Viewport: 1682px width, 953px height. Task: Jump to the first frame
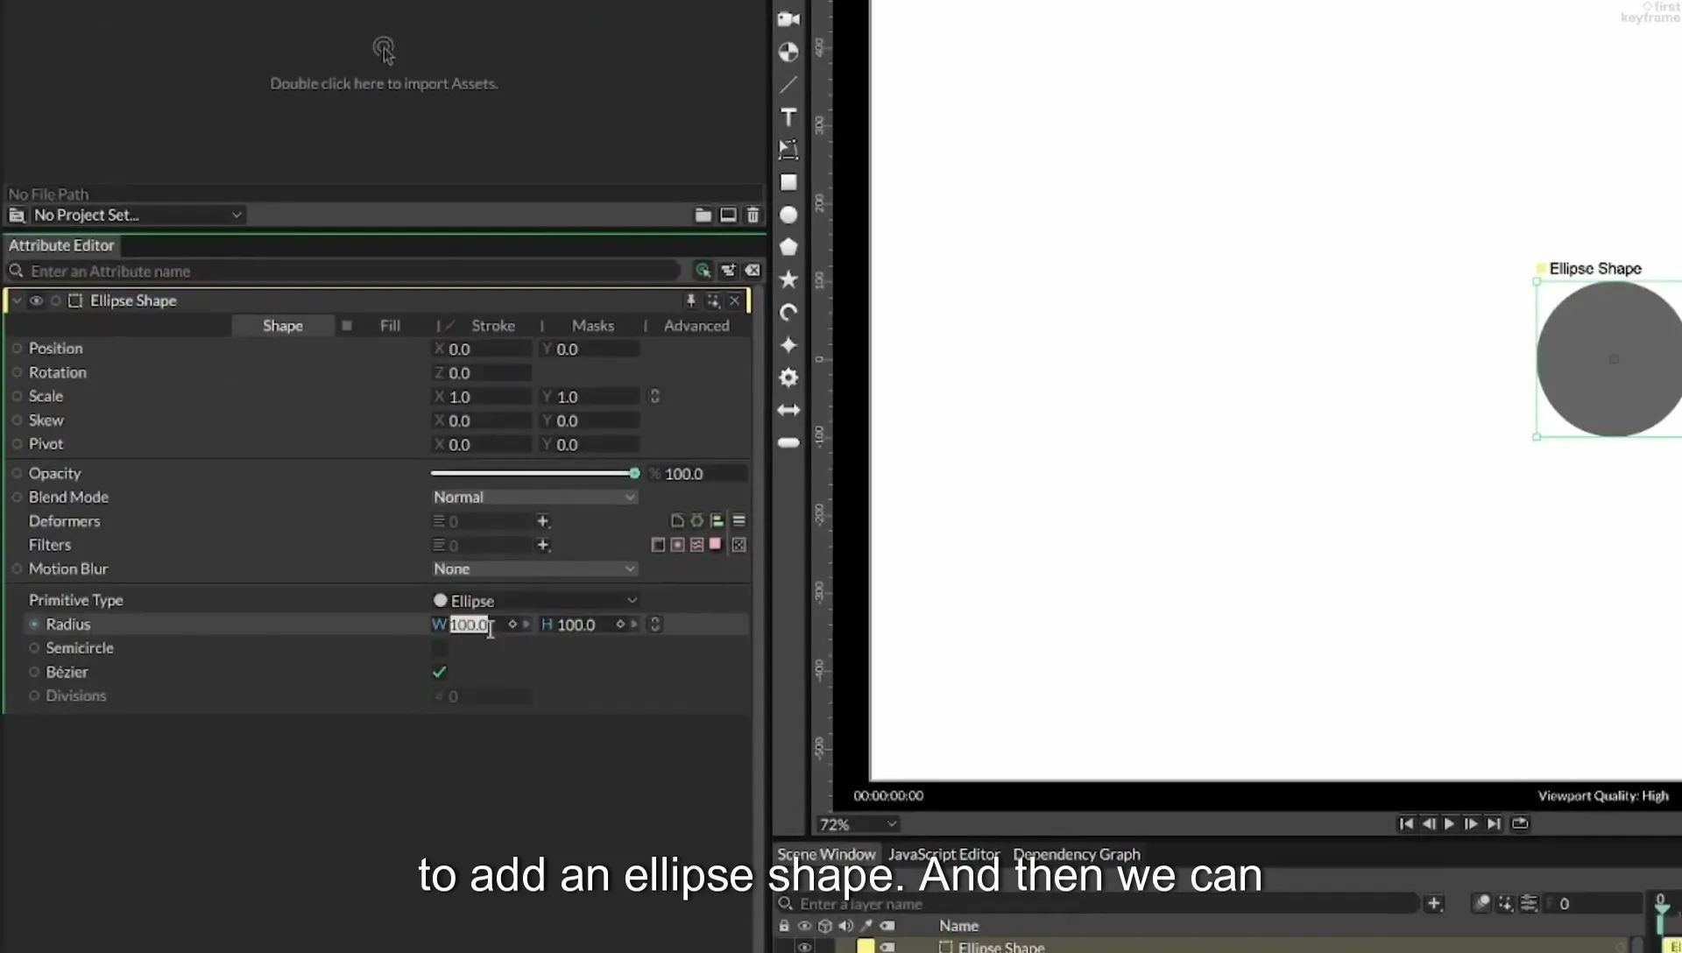point(1406,824)
